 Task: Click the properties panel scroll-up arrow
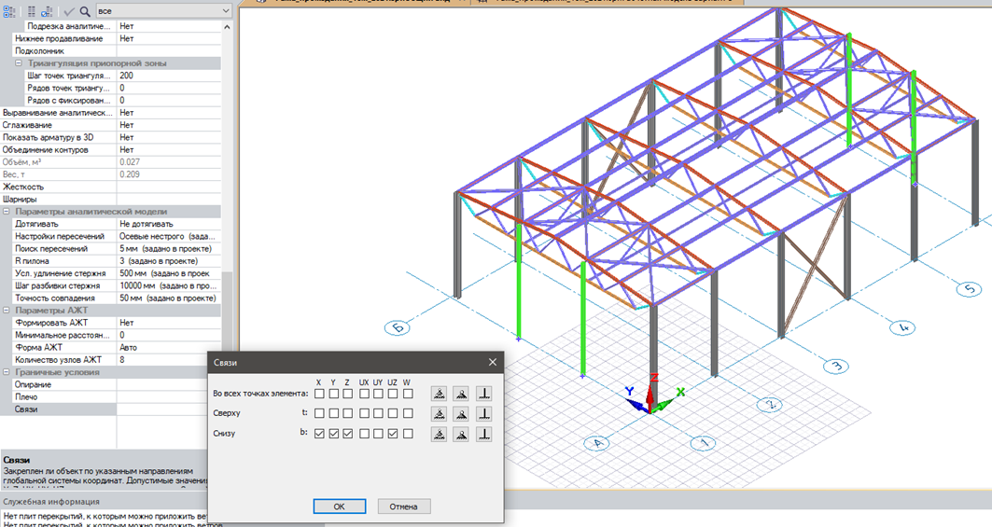(227, 26)
